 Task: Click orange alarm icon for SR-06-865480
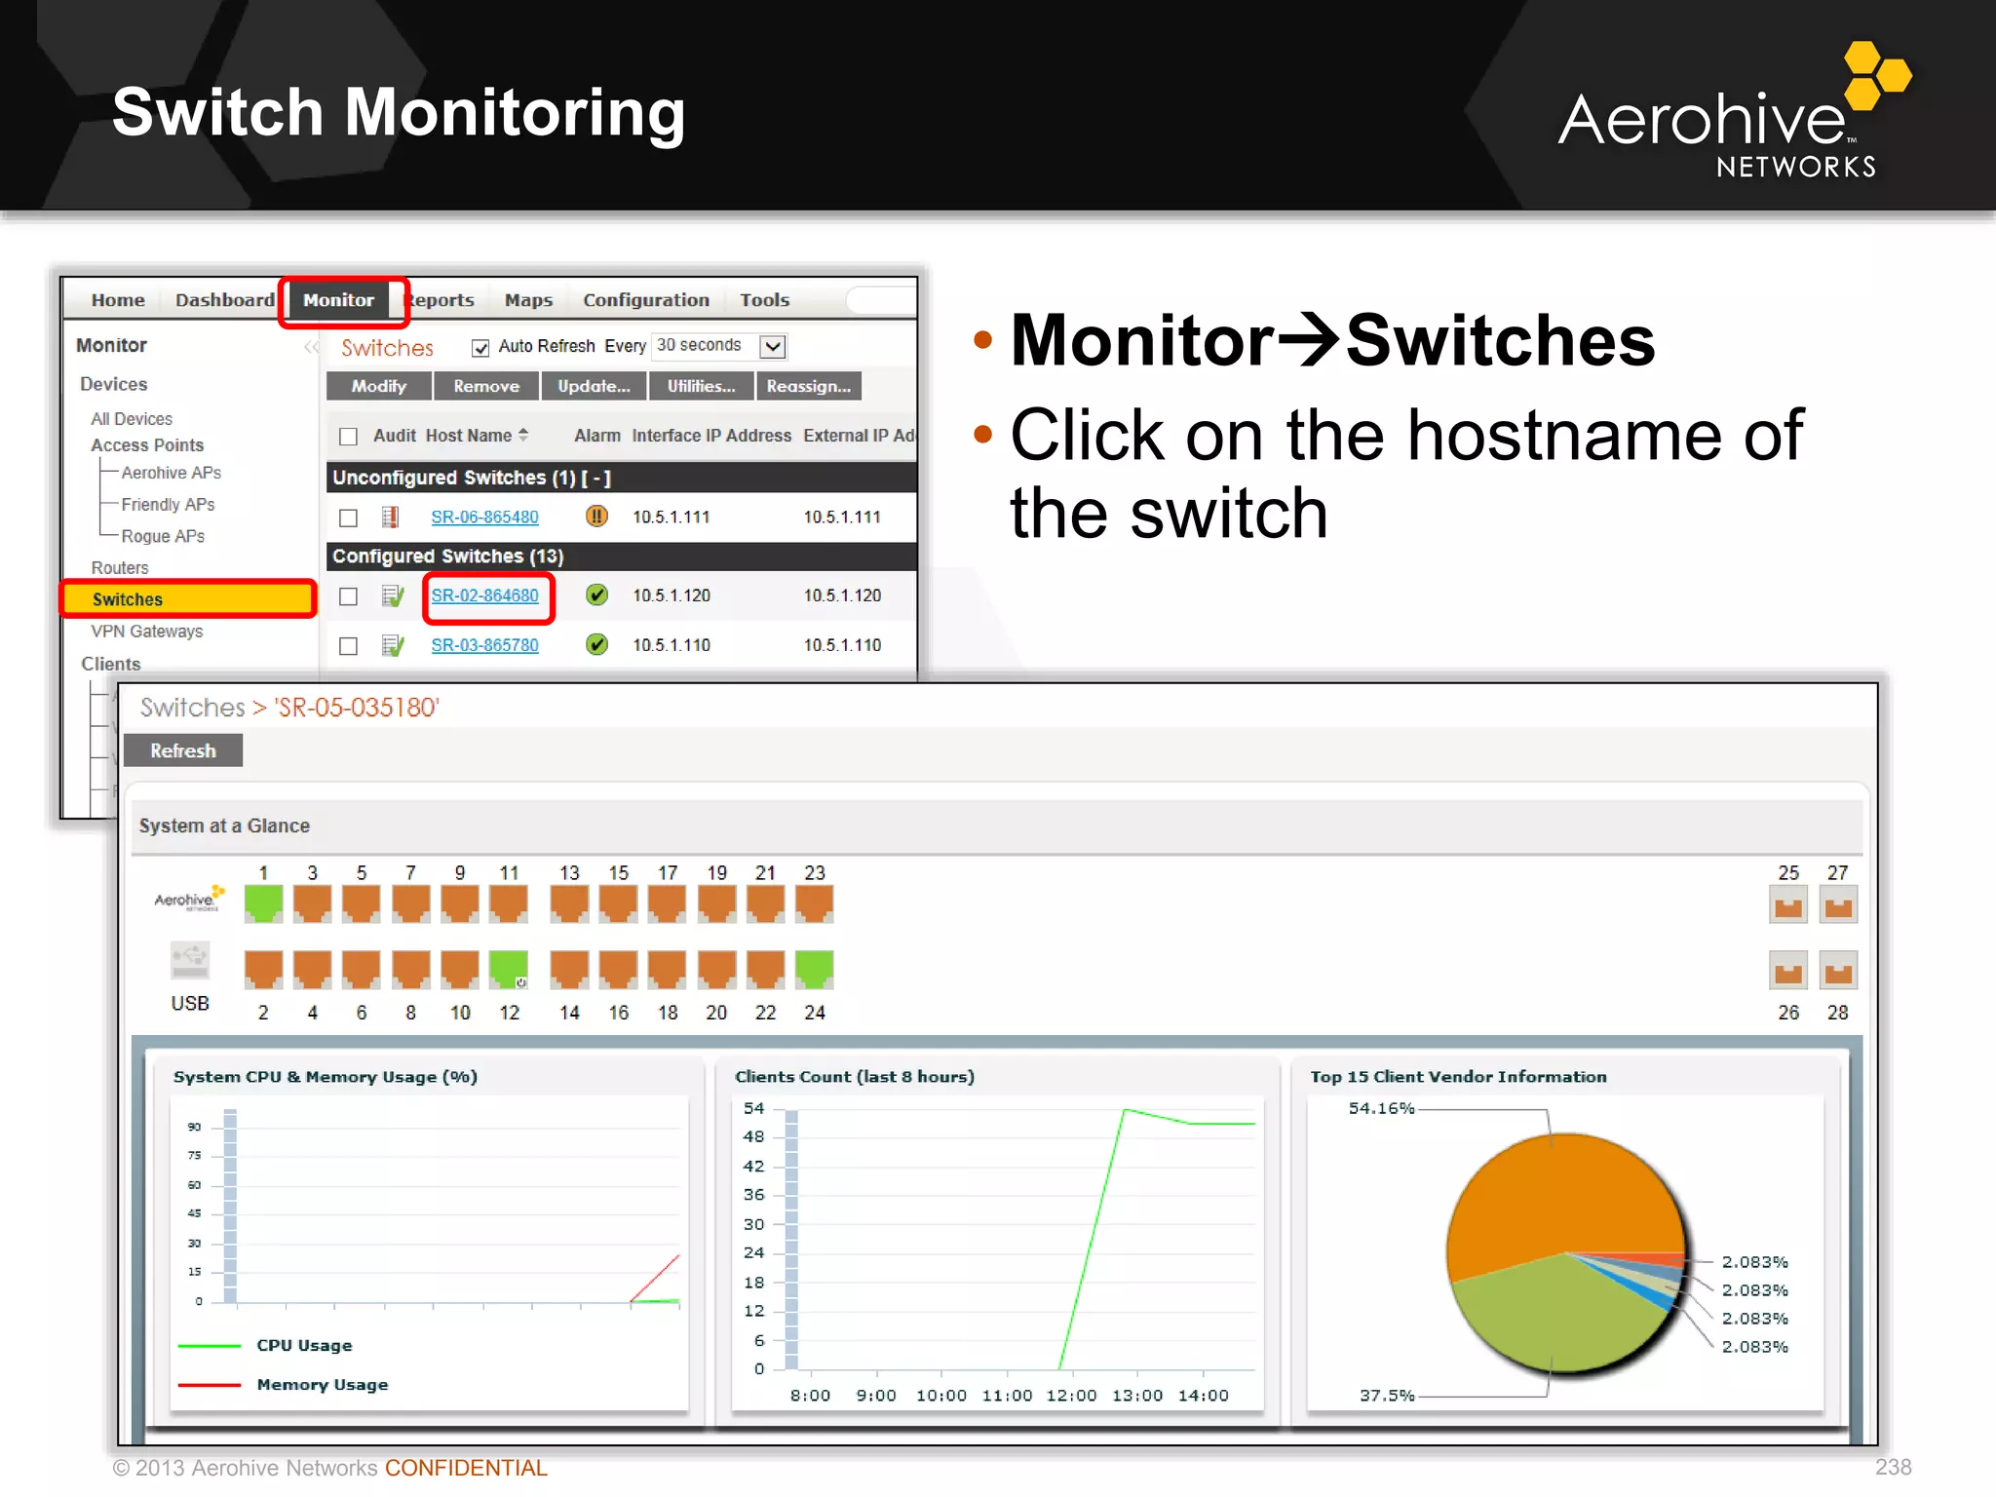click(x=596, y=516)
